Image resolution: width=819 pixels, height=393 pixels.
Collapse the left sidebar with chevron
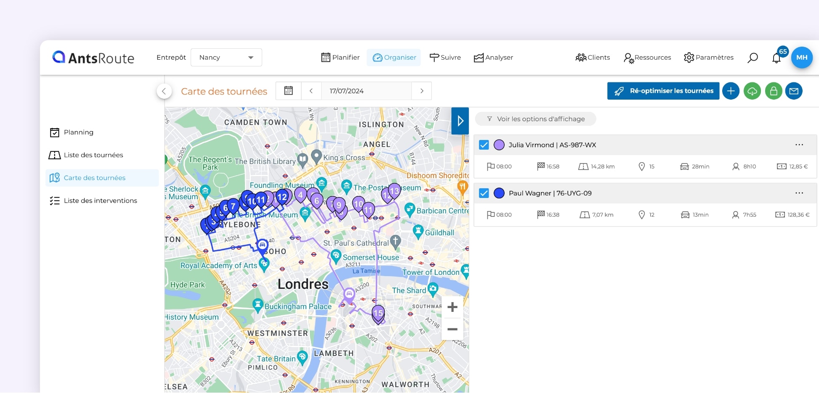tap(164, 91)
